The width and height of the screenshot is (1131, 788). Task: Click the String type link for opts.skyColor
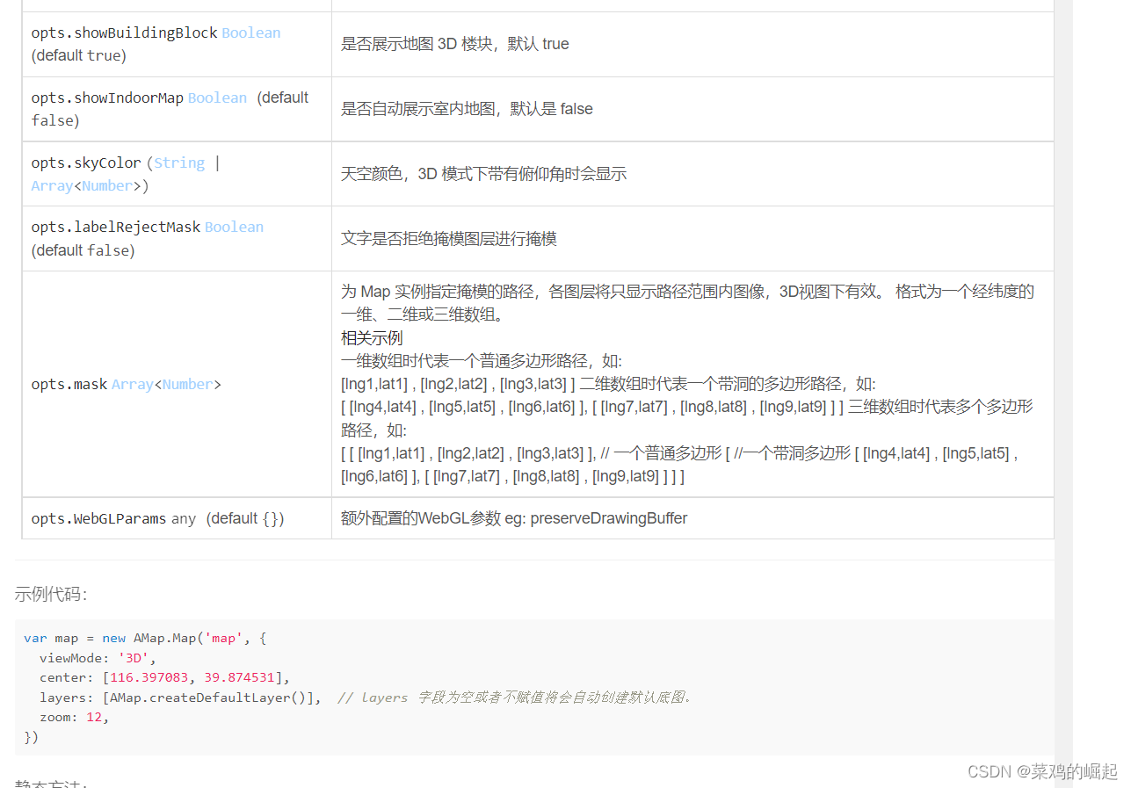[179, 163]
